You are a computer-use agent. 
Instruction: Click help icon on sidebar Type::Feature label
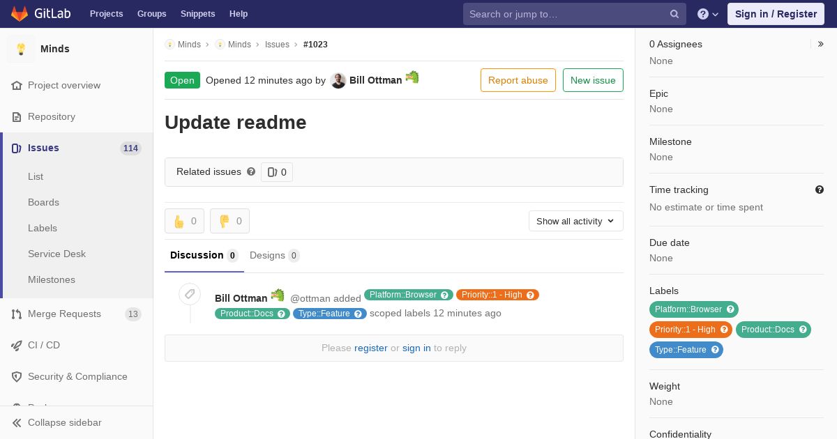(x=715, y=350)
